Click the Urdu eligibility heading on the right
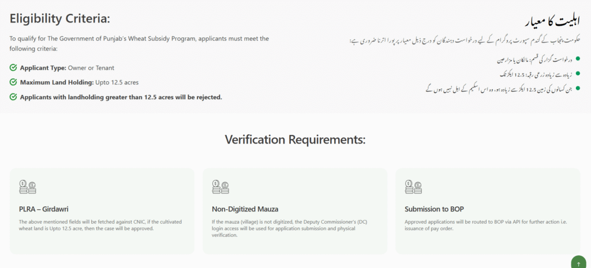Screen dimensions: 591x268 click(x=552, y=21)
